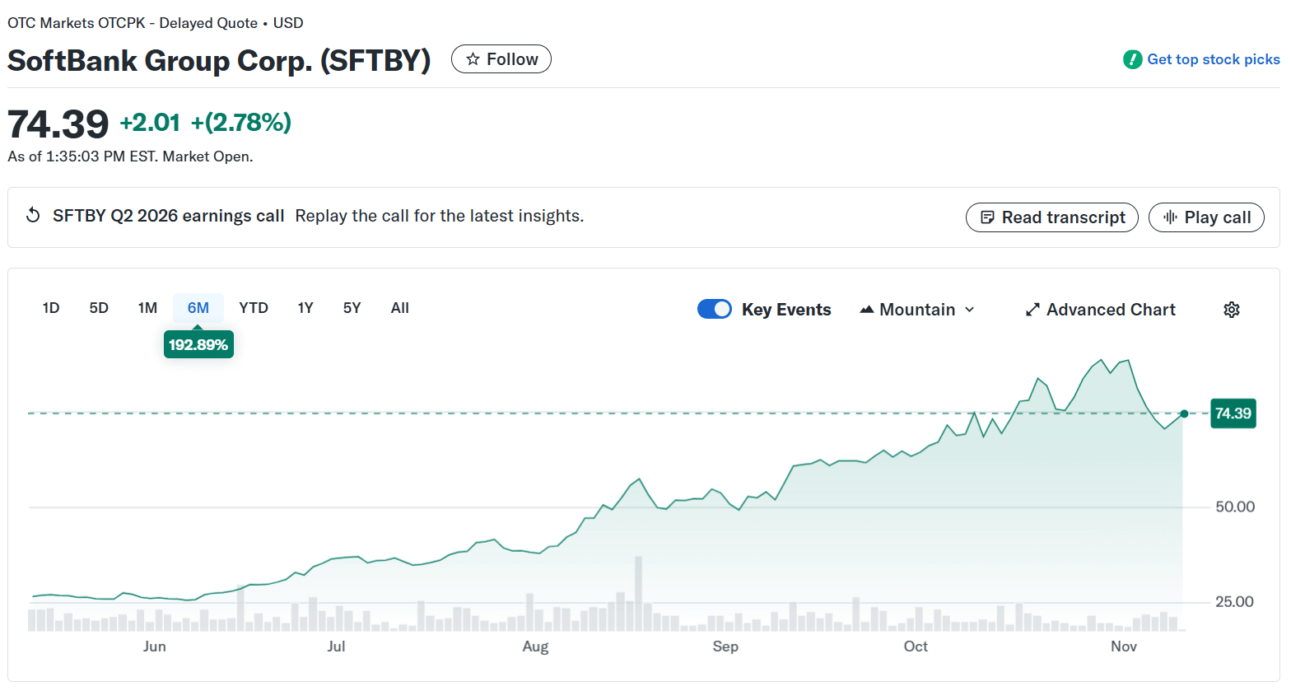Click the SoftBank Group Corp. (SFTBY) title
1291x691 pixels.
[219, 61]
